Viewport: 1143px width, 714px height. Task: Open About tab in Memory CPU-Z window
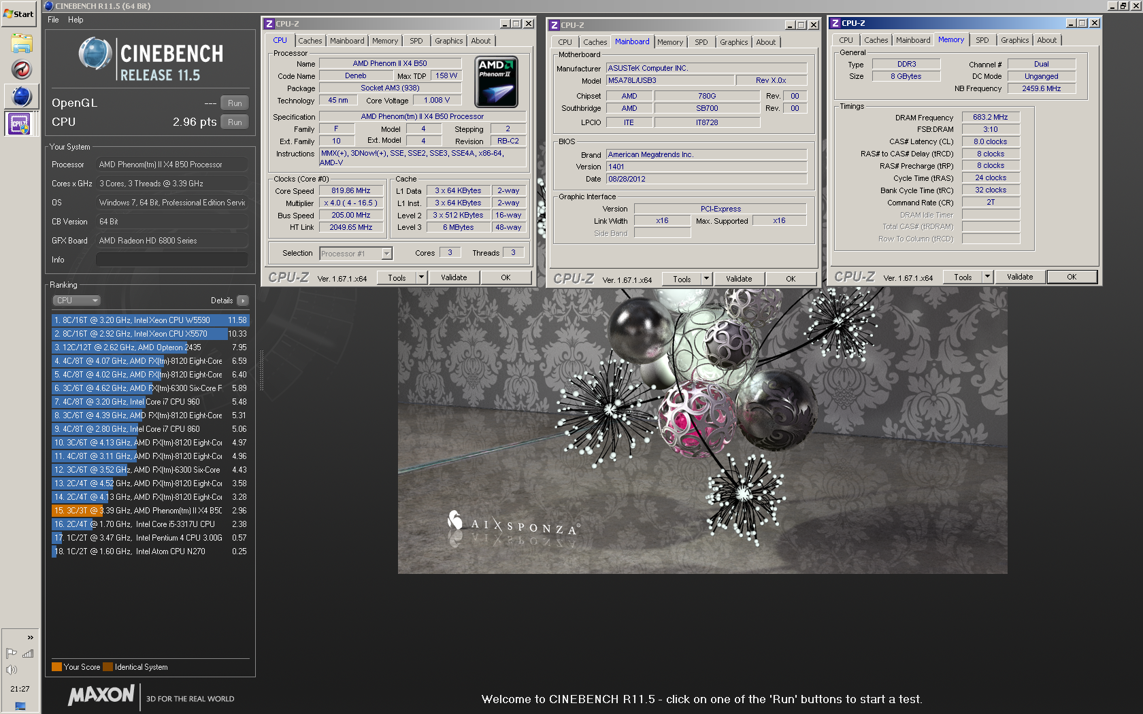point(1046,40)
